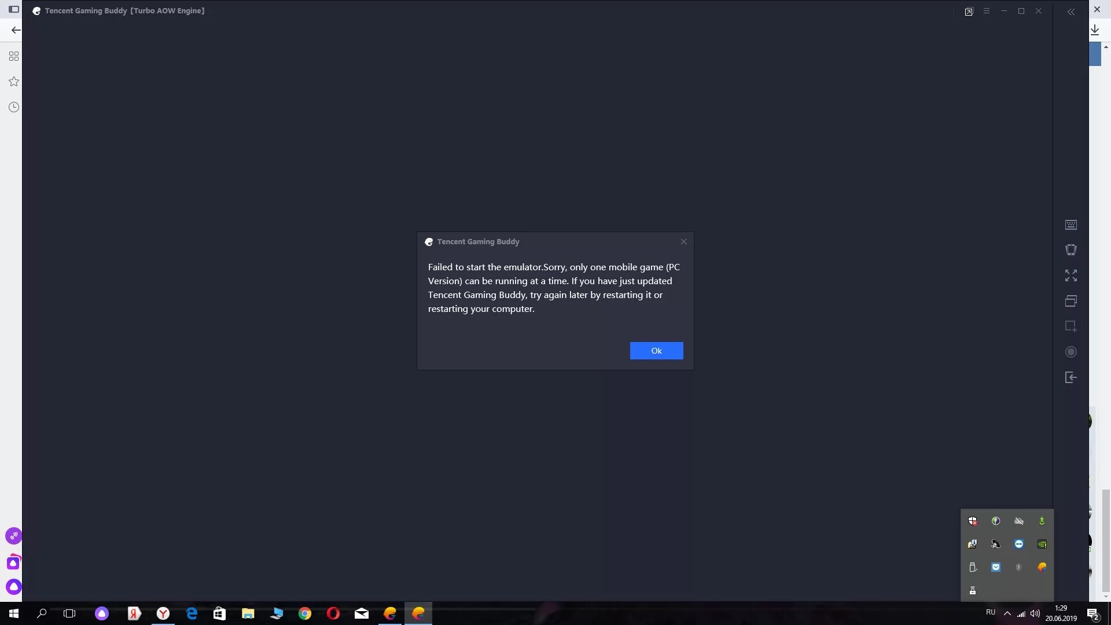Image resolution: width=1111 pixels, height=625 pixels.
Task: Open Action Center notifications icon
Action: 1093,613
